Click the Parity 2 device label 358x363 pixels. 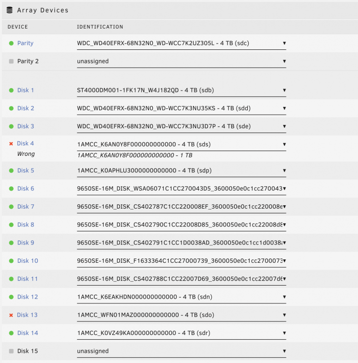tap(28, 61)
